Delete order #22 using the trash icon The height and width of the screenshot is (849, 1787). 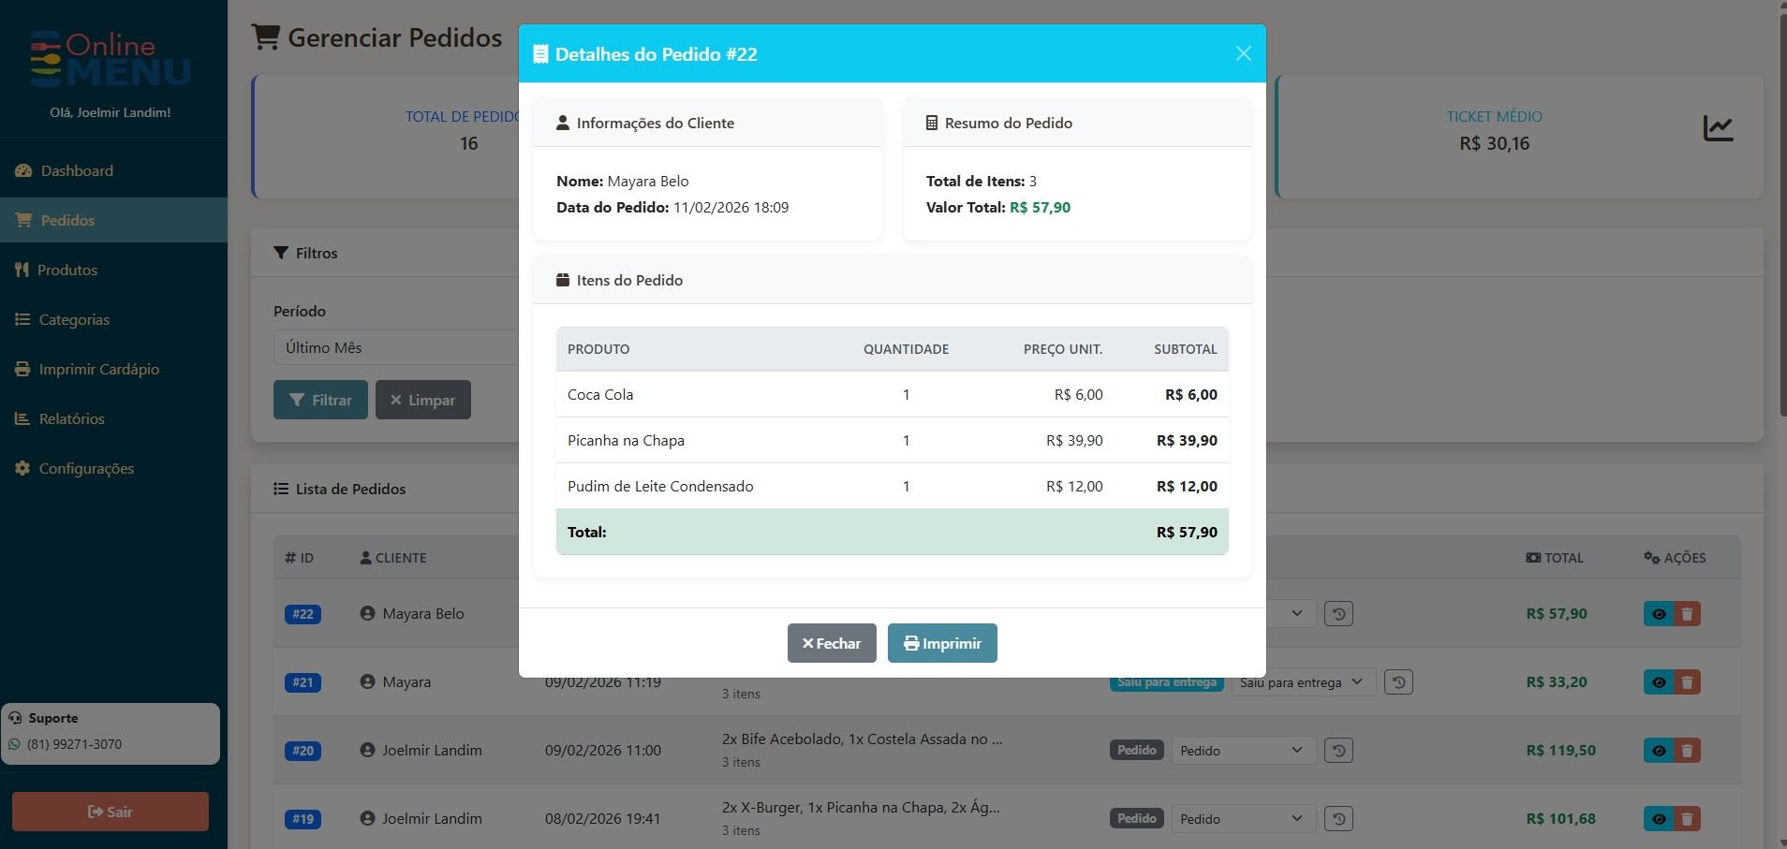pos(1687,613)
